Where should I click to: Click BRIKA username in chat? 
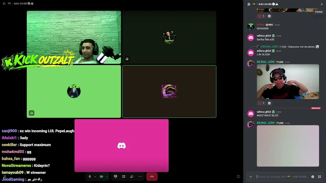[261, 25]
